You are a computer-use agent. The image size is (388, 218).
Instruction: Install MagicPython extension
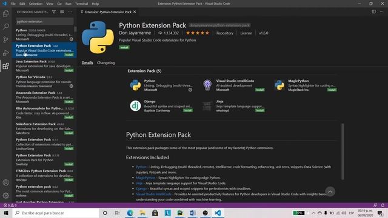click(332, 90)
